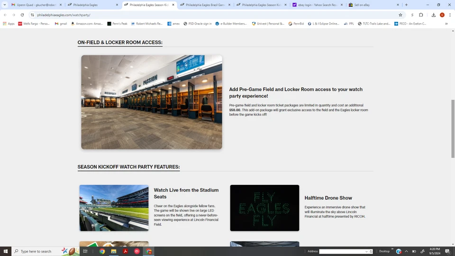The image size is (455, 256).
Task: Close the Upenn Quad Gmail tab
Action: pyautogui.click(x=61, y=5)
